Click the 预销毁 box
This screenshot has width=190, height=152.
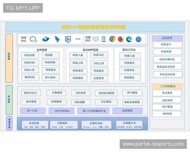51,55
